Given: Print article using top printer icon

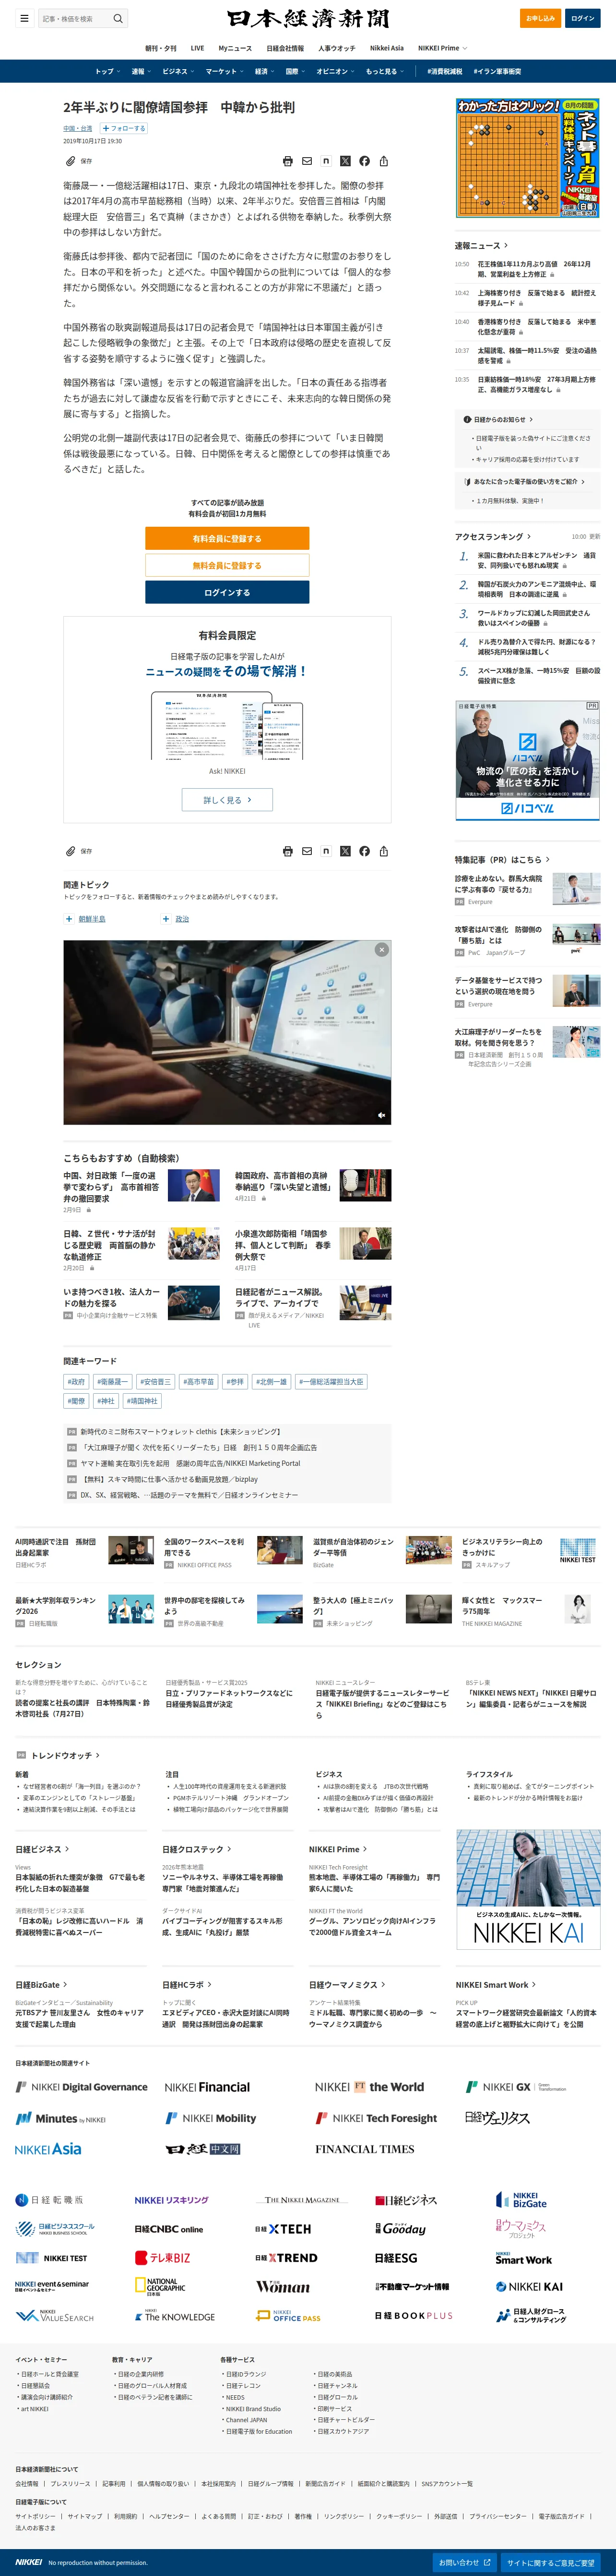Looking at the screenshot, I should click(x=287, y=161).
